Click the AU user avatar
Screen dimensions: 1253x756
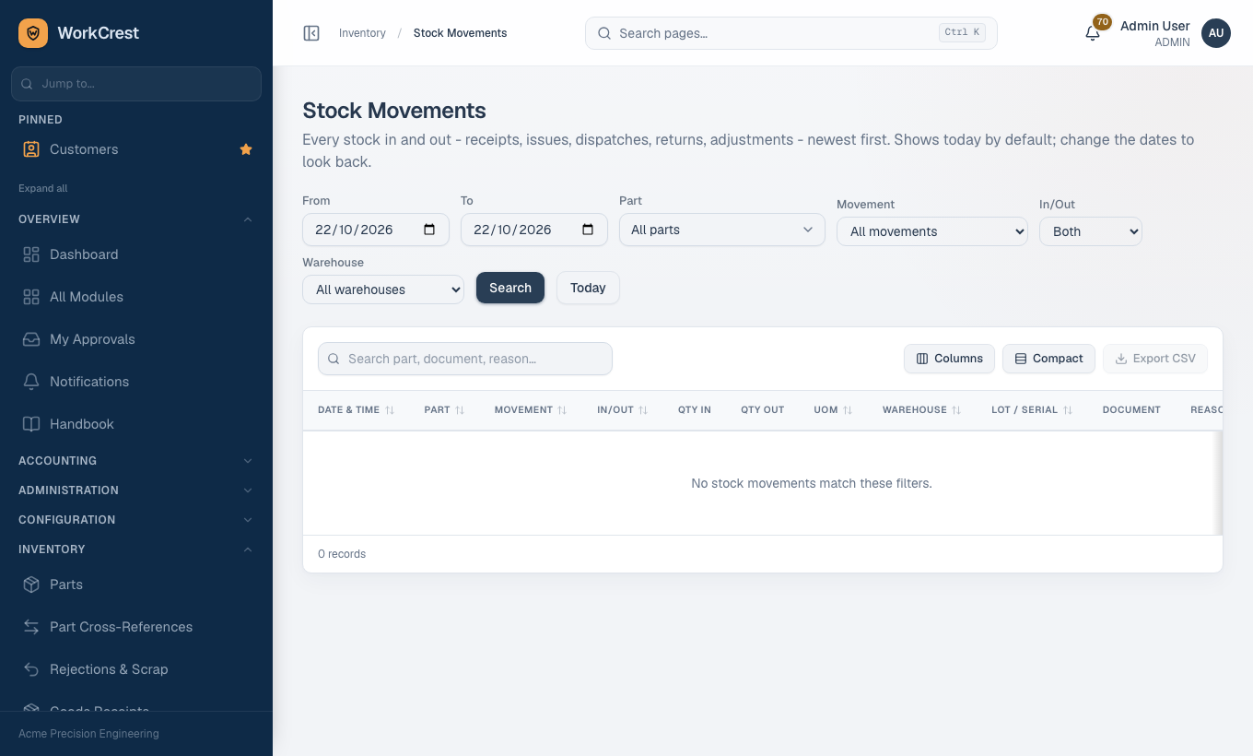coord(1216,33)
